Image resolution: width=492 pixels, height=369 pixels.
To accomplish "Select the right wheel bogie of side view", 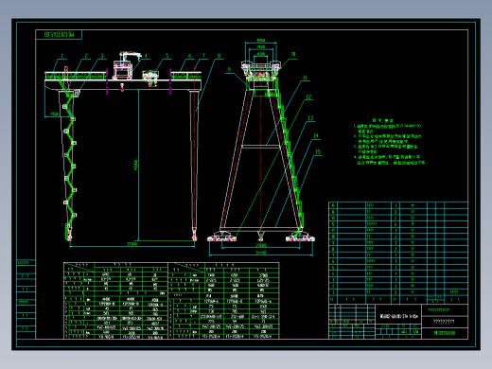I will (x=300, y=237).
